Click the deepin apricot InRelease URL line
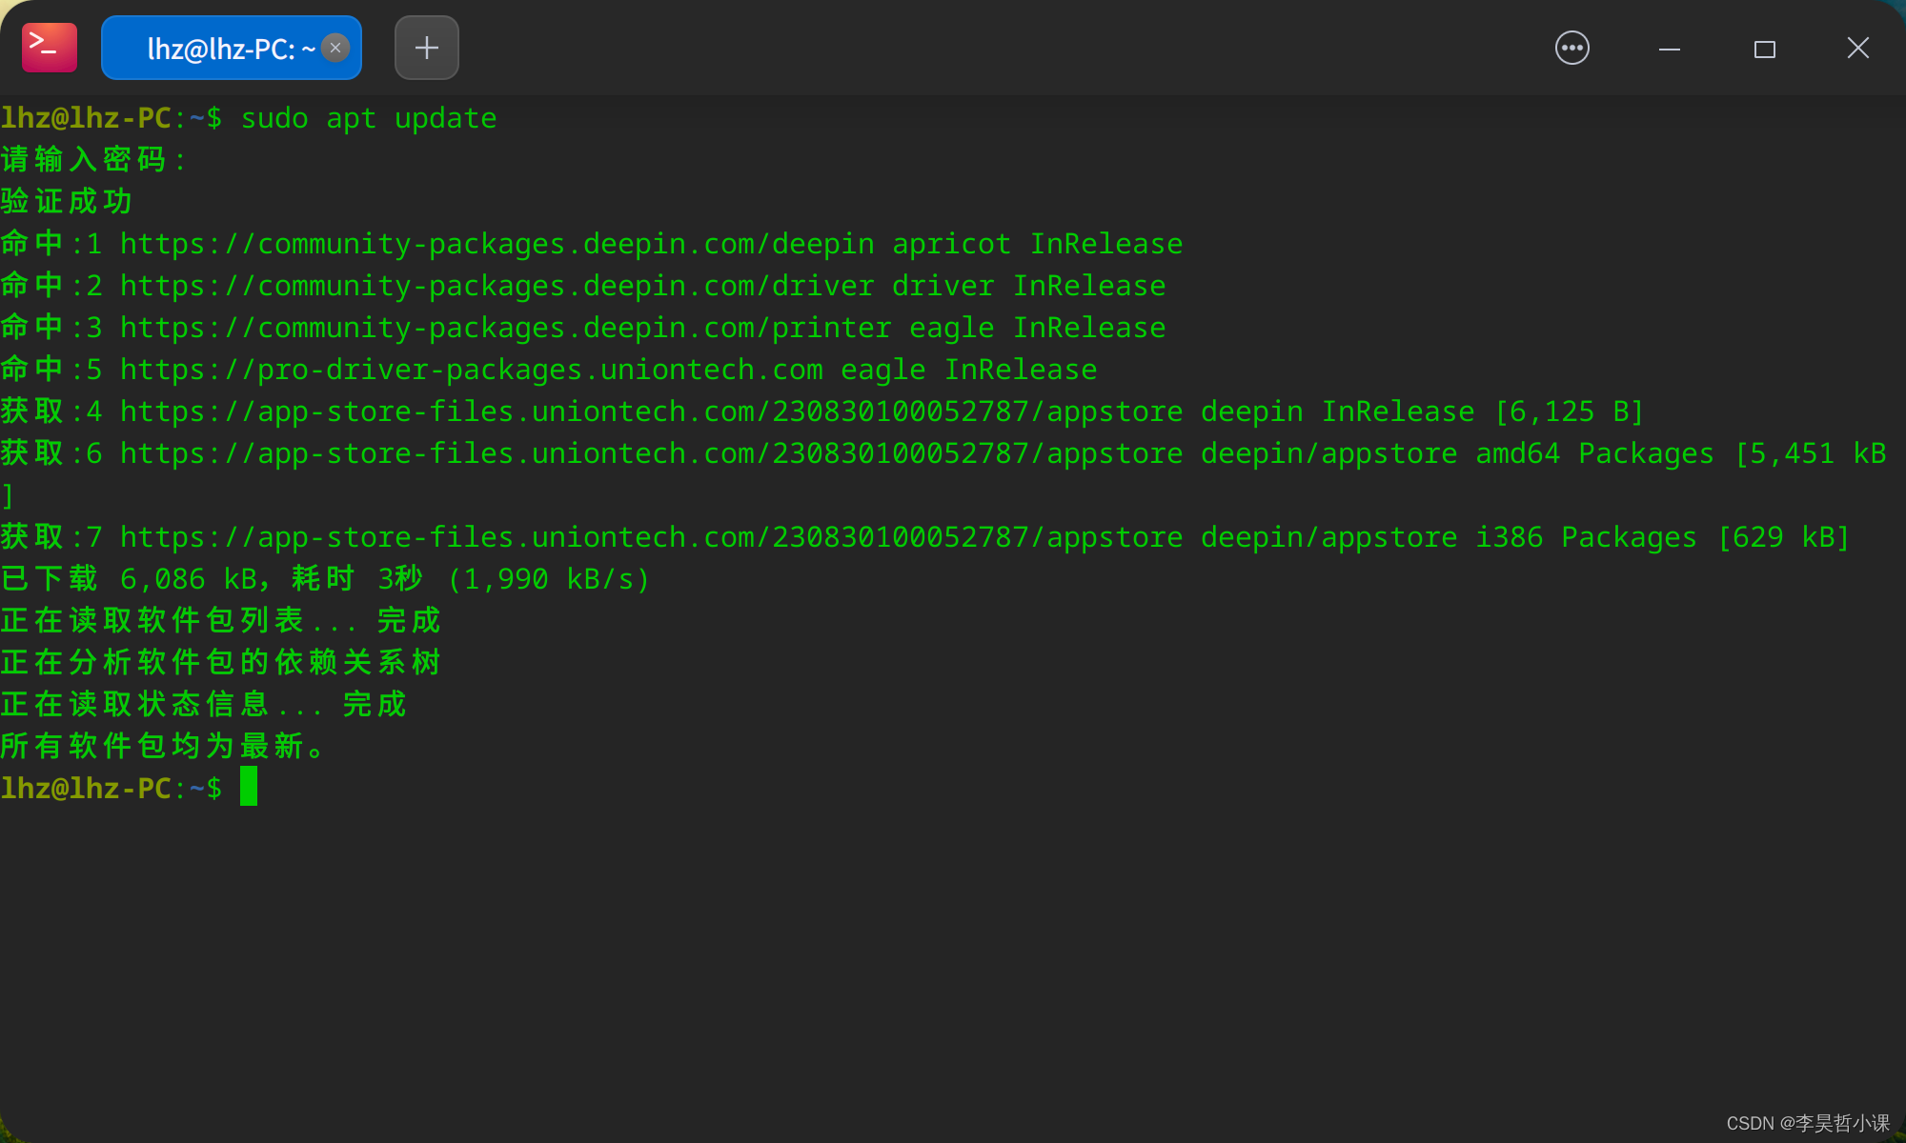 click(x=592, y=244)
